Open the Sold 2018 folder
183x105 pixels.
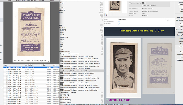pyautogui.click(x=63, y=30)
